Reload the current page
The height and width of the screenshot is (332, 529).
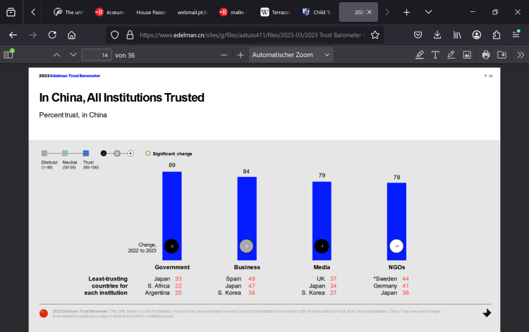click(52, 35)
